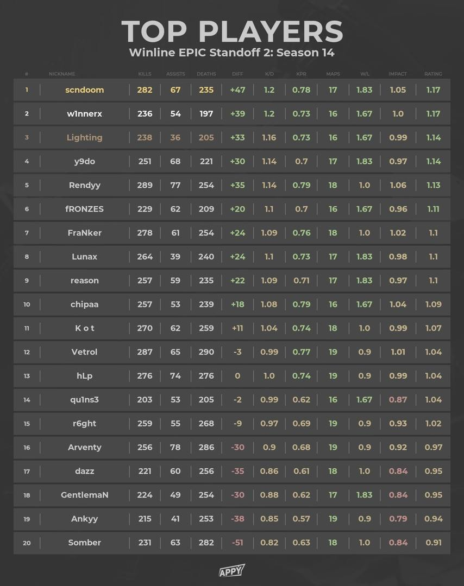464x586 pixels.
Task: Select the nickname K o t
Action: click(x=85, y=328)
